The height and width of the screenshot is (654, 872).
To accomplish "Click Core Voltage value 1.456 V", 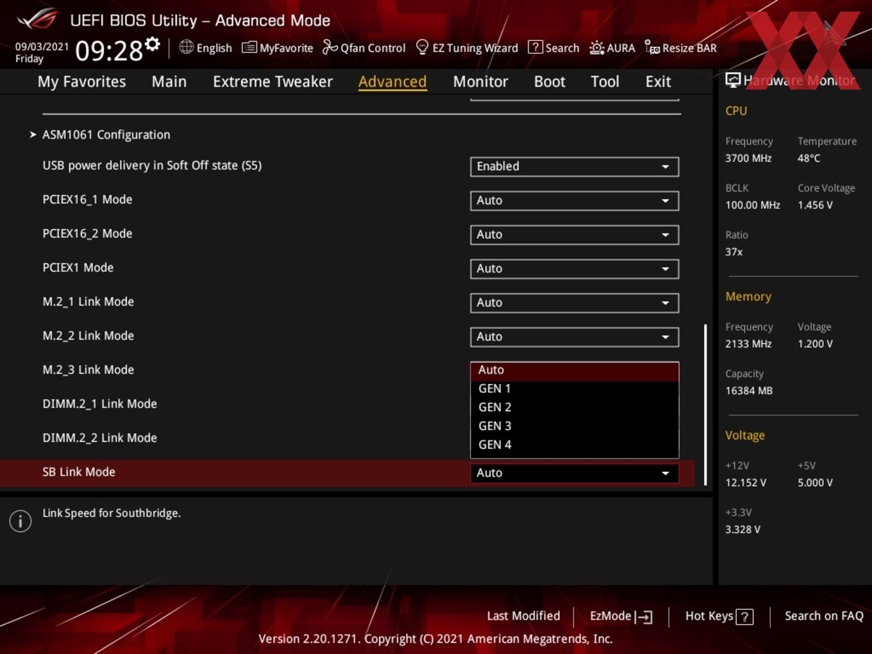I will [x=815, y=205].
